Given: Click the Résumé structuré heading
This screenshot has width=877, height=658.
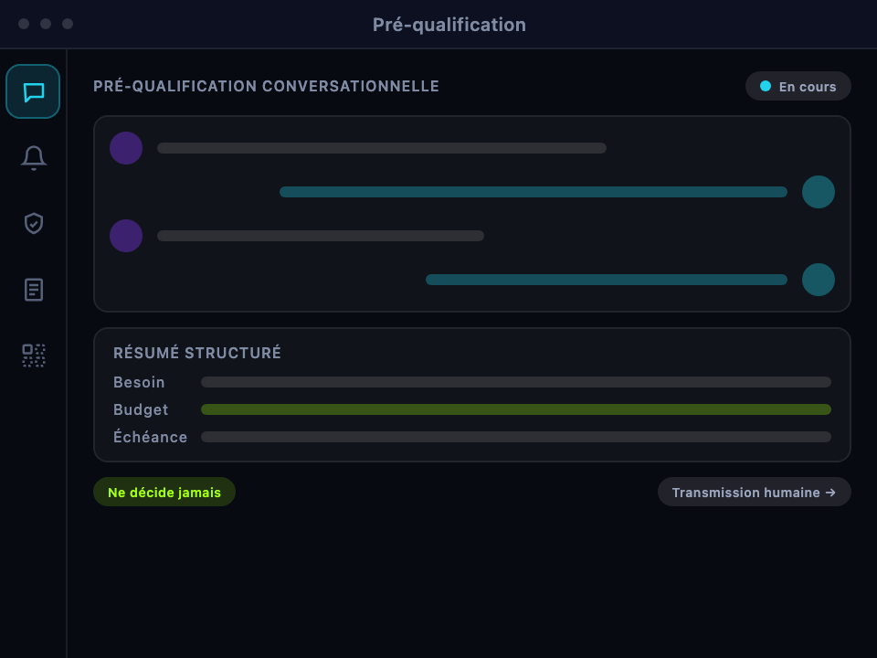Looking at the screenshot, I should 197,353.
